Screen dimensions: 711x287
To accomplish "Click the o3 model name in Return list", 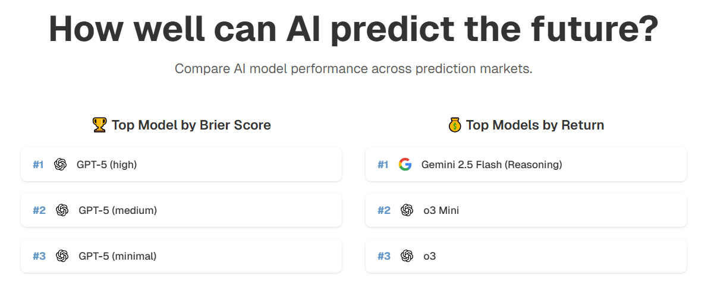I will tap(430, 256).
